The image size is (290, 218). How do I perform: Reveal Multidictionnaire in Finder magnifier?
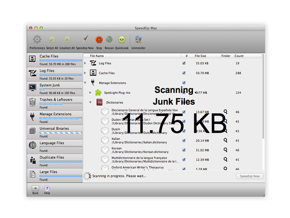point(225,159)
